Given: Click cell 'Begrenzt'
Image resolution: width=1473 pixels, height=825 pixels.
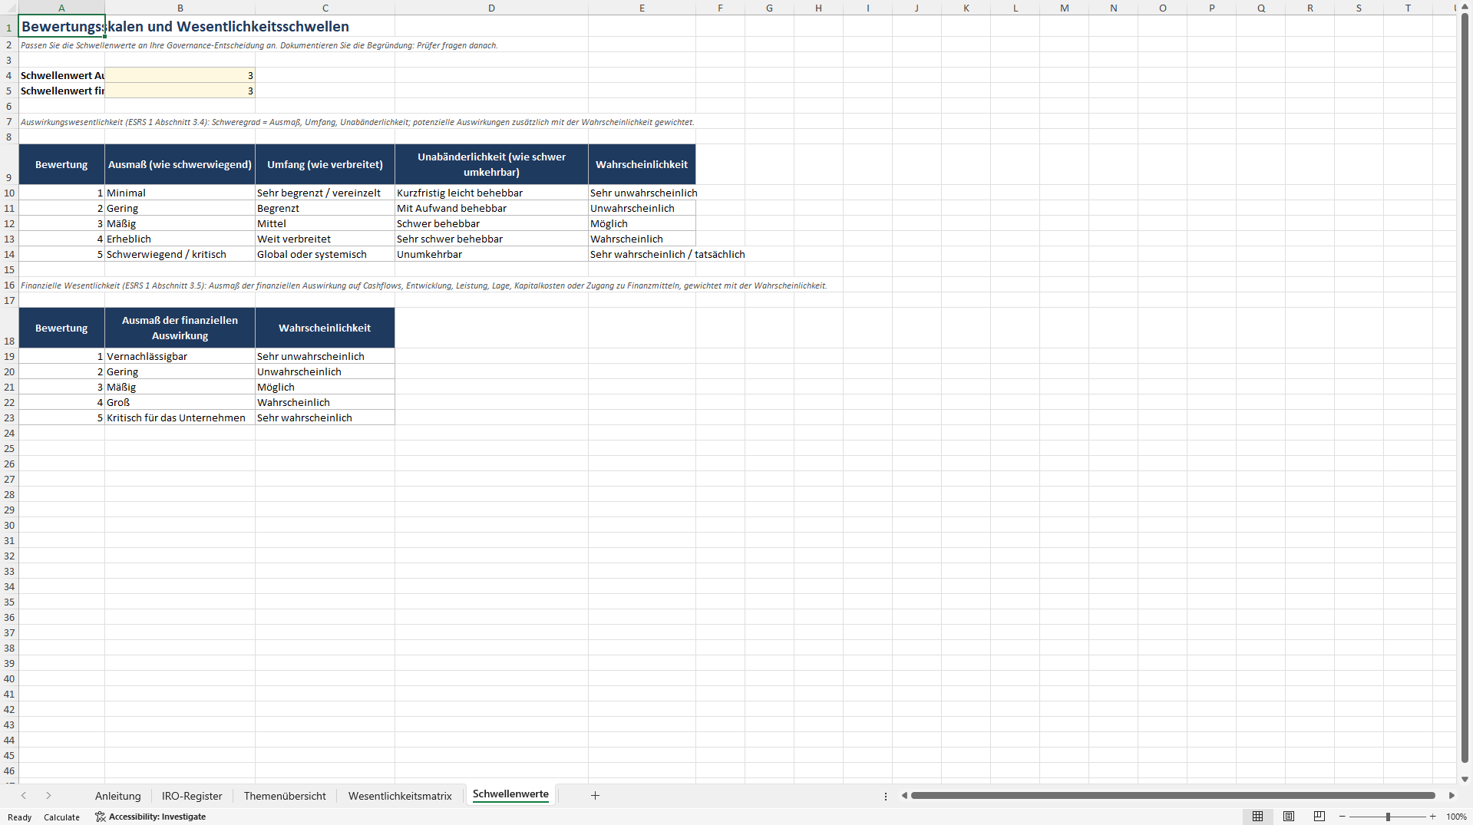Looking at the screenshot, I should (325, 208).
